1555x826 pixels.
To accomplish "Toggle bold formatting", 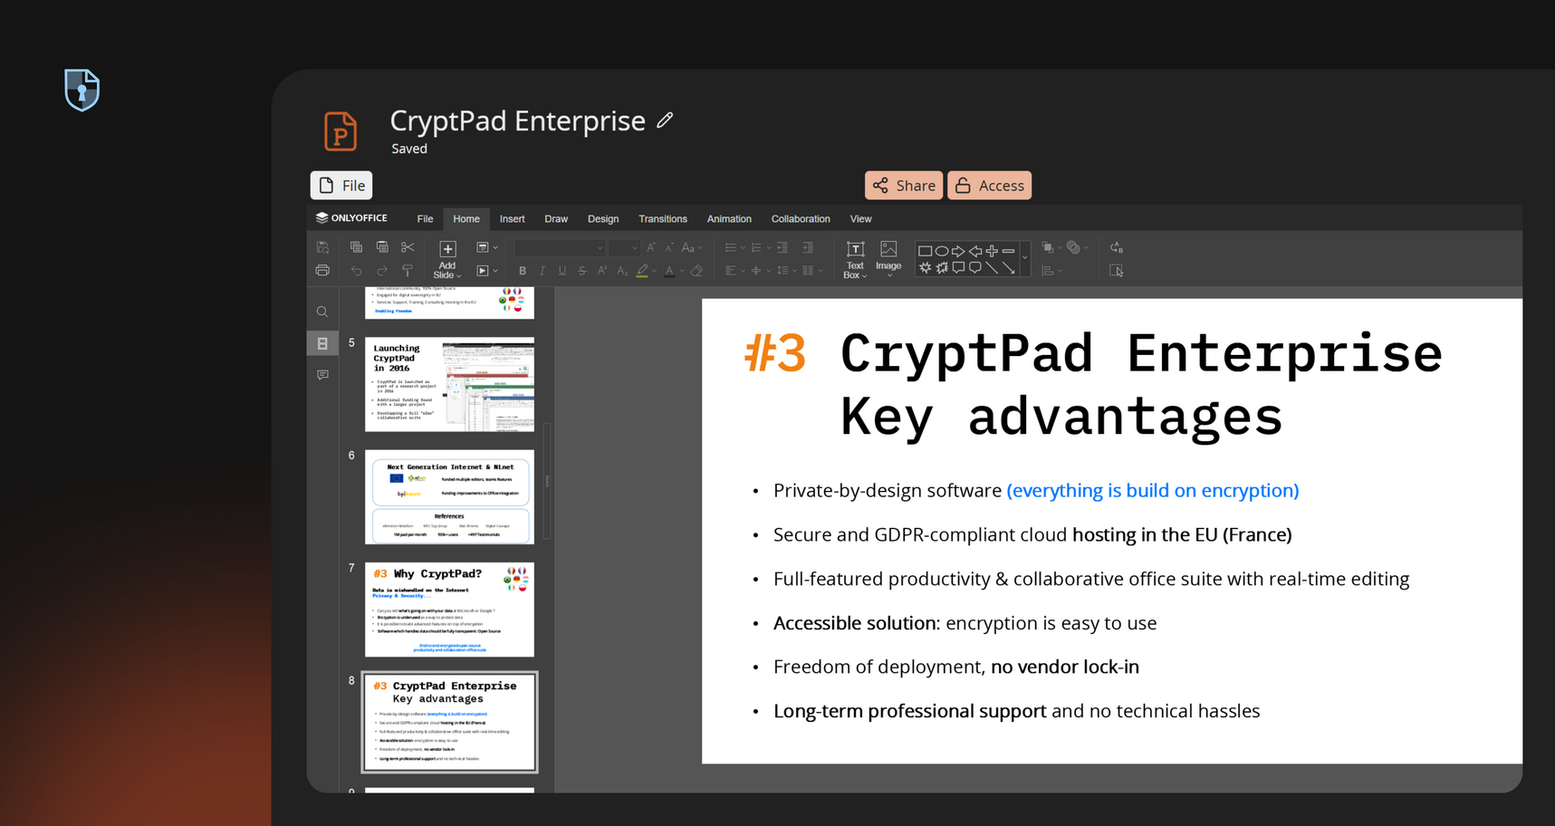I will (x=523, y=271).
